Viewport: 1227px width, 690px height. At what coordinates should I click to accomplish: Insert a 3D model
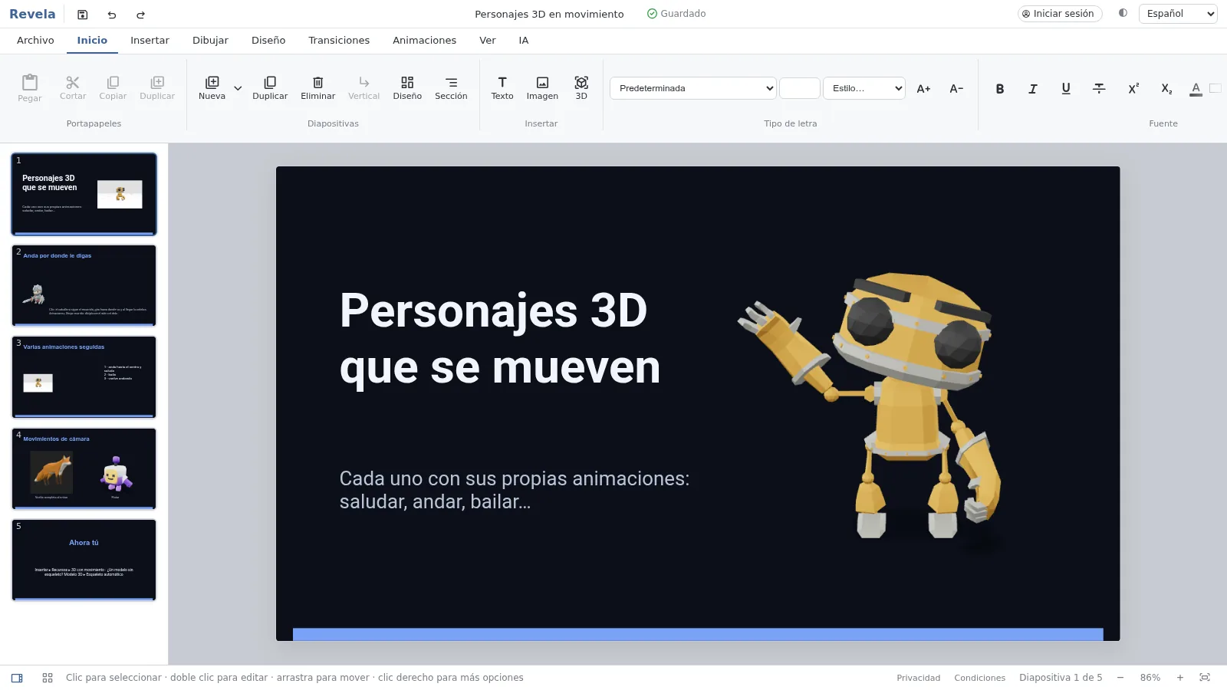[x=581, y=88]
